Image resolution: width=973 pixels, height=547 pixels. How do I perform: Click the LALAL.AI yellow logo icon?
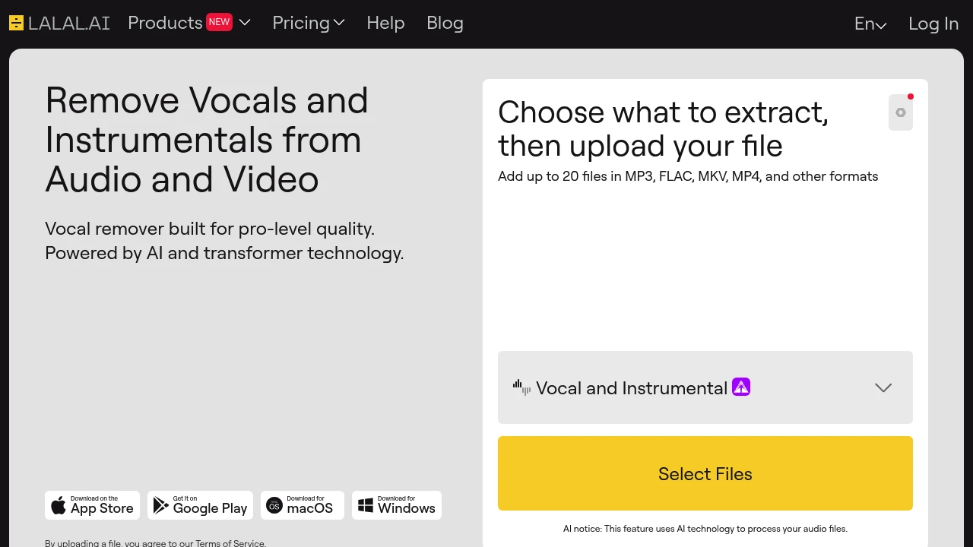[16, 23]
